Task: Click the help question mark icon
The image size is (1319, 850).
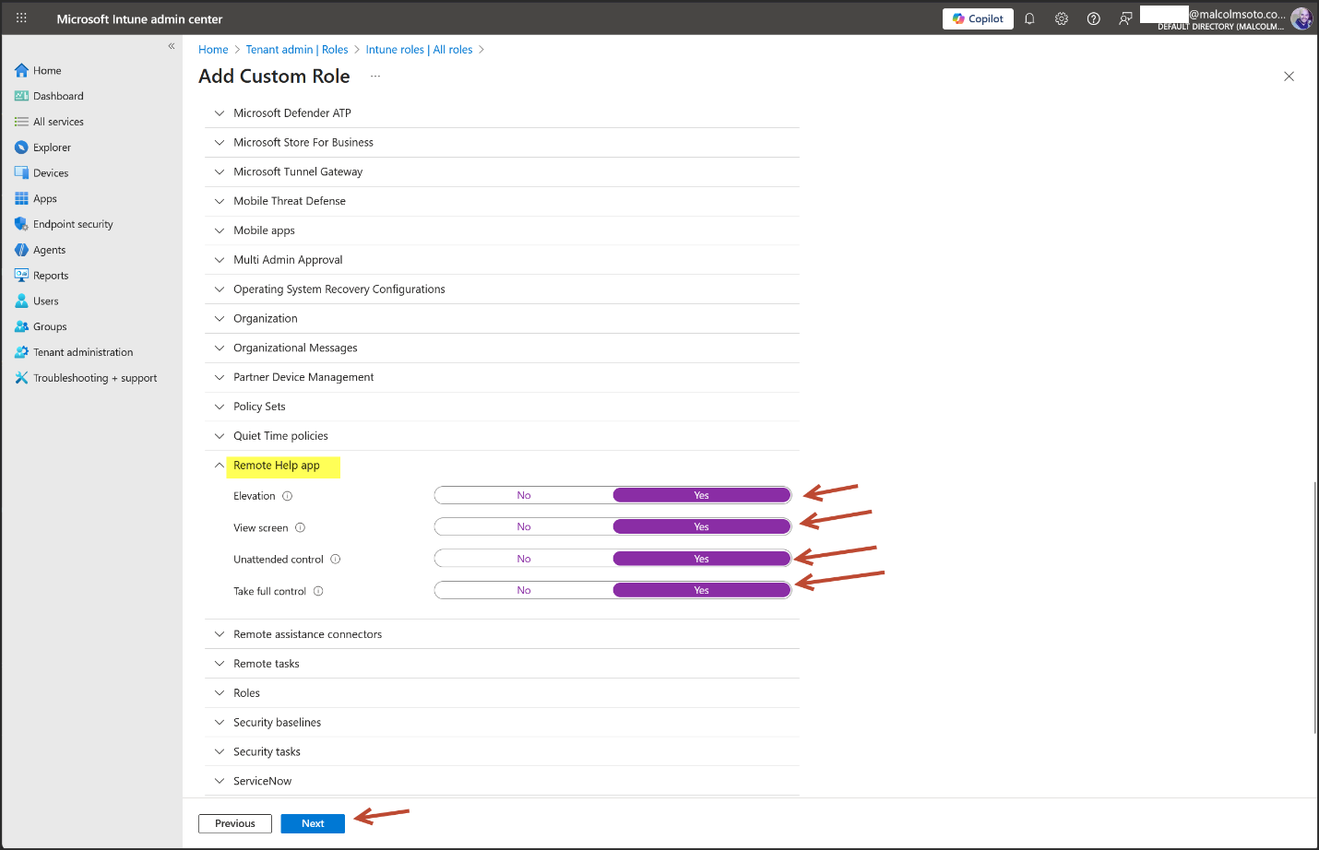Action: [x=1093, y=18]
